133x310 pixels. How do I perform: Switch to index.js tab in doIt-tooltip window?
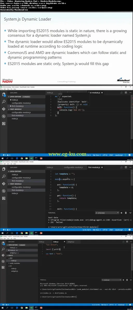[x=50, y=93]
